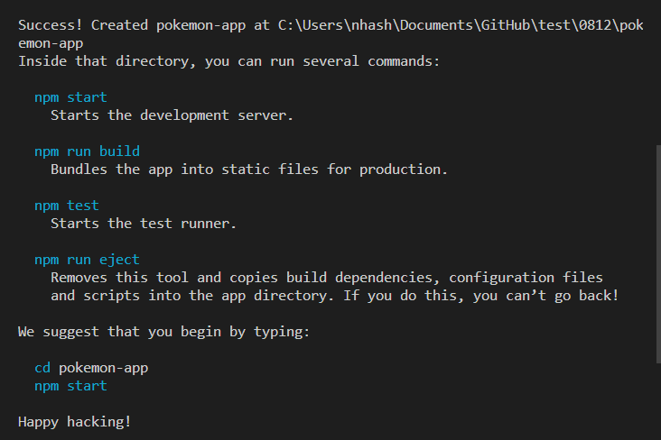Click the 'npm run build' command
Screen dimensions: 661x440
pyautogui.click(x=87, y=151)
